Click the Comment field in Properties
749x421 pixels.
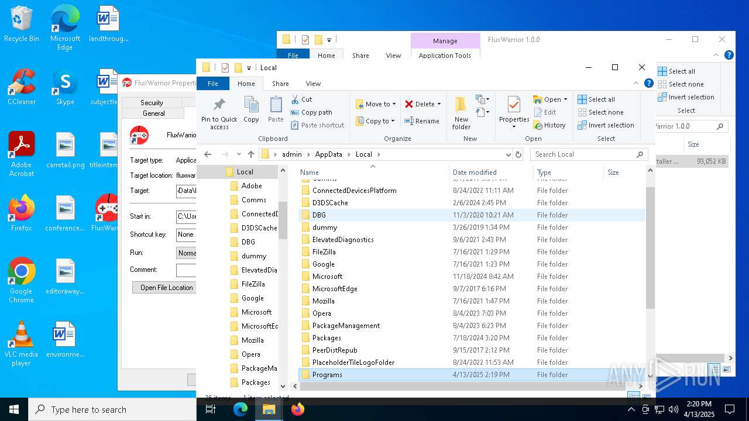coord(187,270)
